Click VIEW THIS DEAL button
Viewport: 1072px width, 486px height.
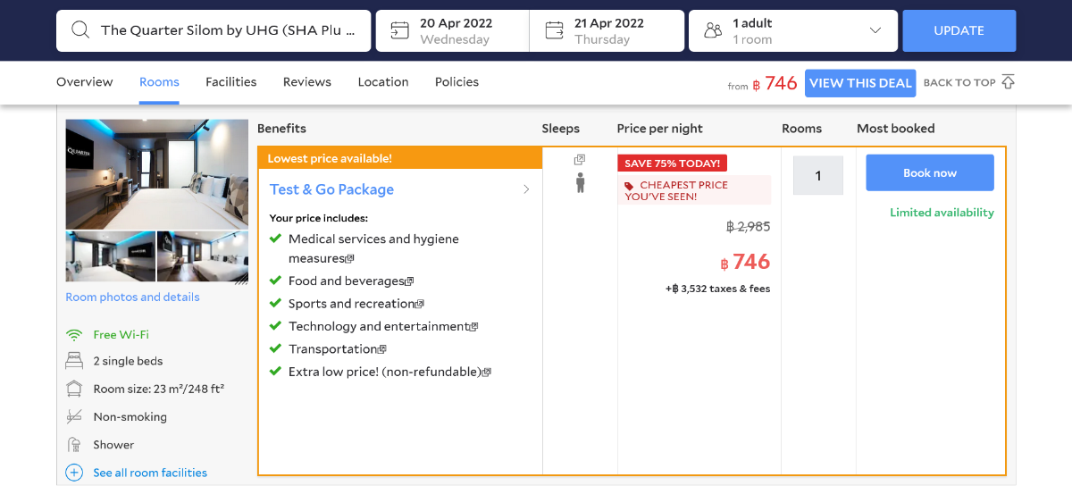[x=860, y=83]
